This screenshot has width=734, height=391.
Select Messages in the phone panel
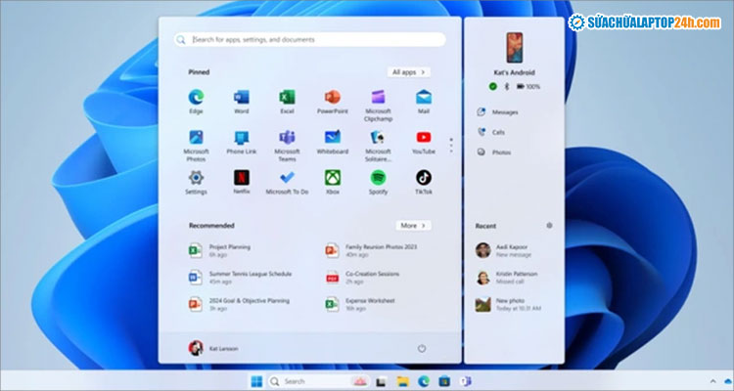click(504, 112)
